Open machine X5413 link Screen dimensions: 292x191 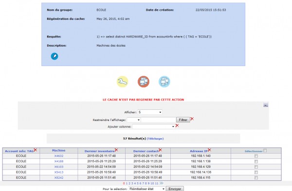59,172
